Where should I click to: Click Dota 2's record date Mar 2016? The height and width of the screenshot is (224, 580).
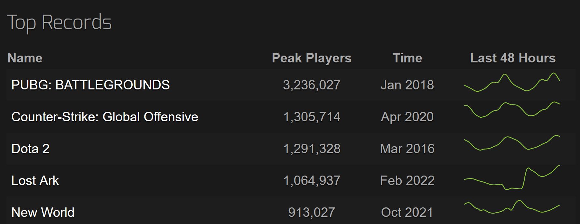(x=407, y=149)
